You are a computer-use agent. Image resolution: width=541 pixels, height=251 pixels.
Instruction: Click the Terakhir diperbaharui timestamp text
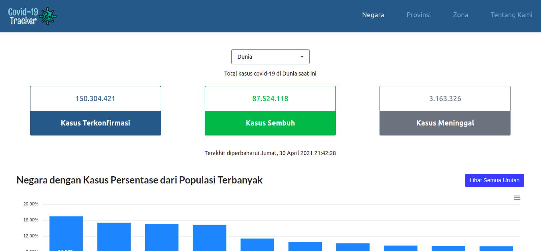pyautogui.click(x=270, y=153)
